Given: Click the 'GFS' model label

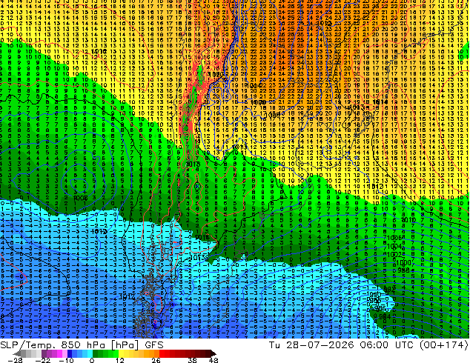Looking at the screenshot, I should pos(154,345).
